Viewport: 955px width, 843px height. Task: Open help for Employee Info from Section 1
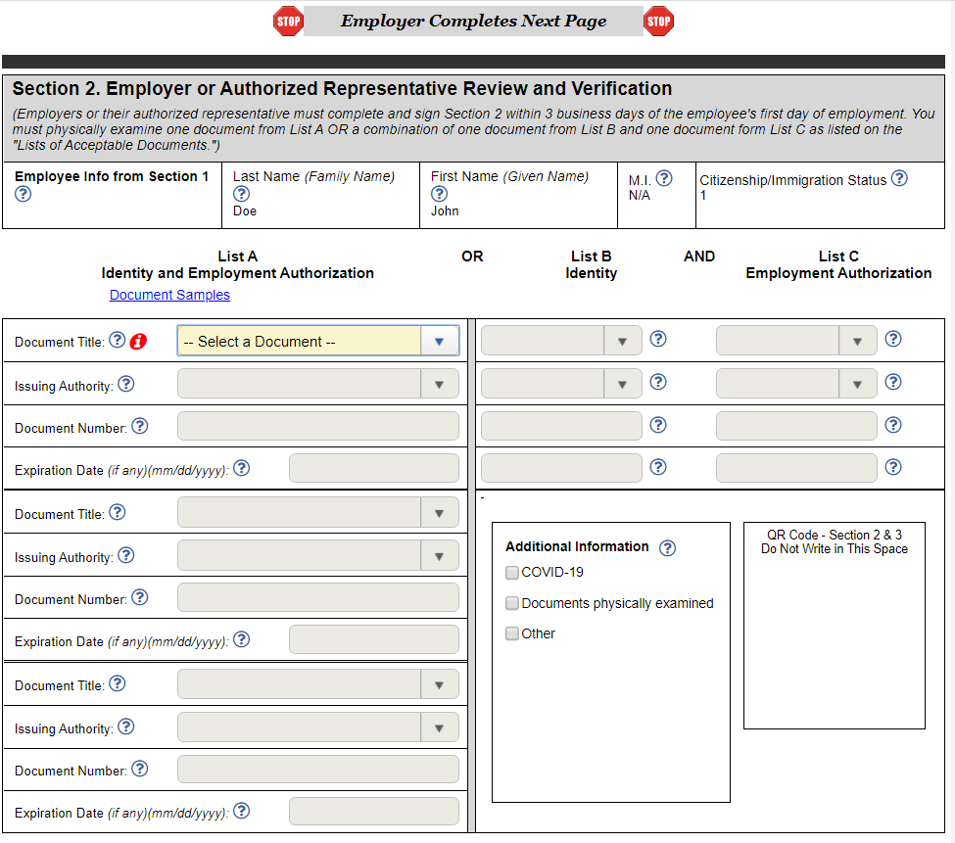click(24, 194)
